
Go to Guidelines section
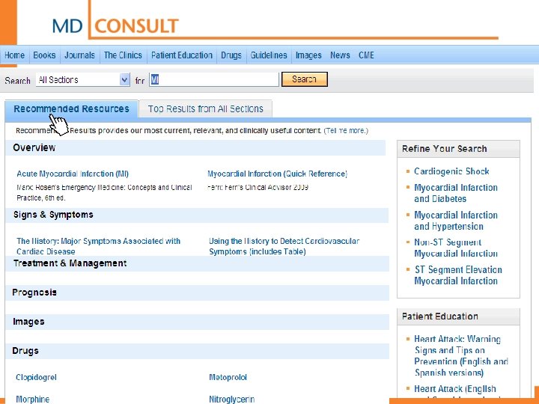269,55
